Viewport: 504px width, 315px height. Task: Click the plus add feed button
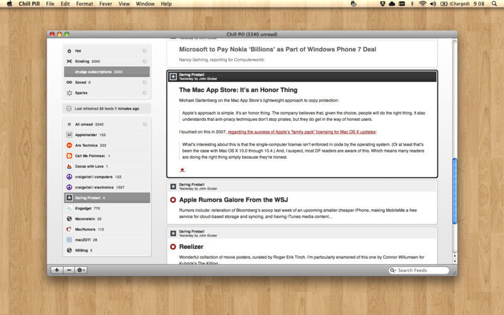pos(57,270)
